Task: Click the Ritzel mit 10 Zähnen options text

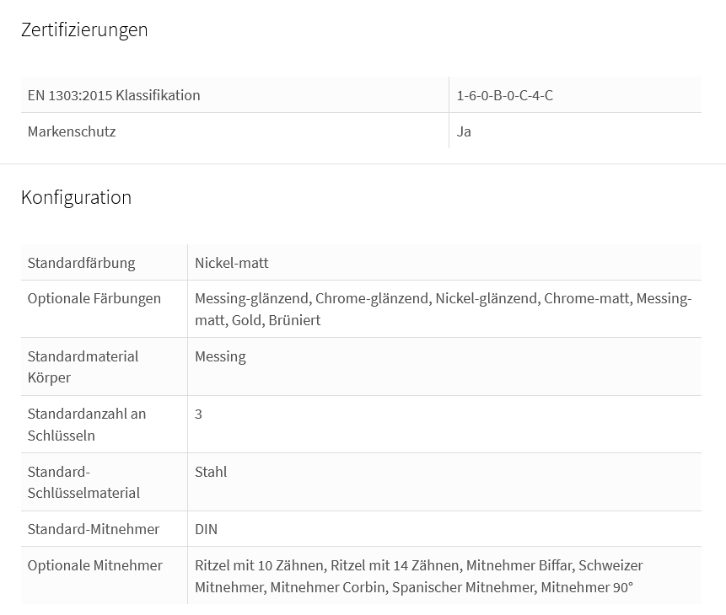Action: click(x=419, y=576)
